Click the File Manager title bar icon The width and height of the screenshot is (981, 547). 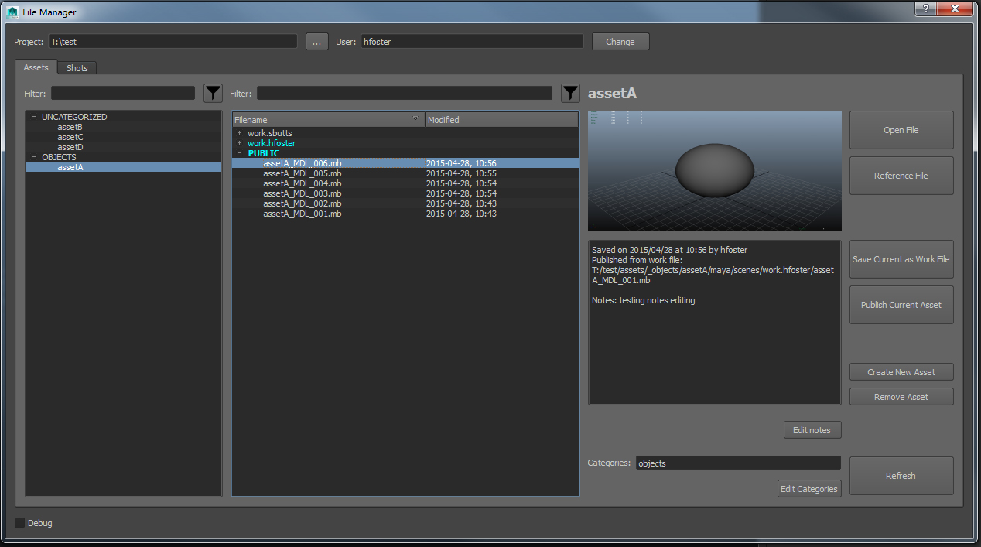click(x=12, y=12)
